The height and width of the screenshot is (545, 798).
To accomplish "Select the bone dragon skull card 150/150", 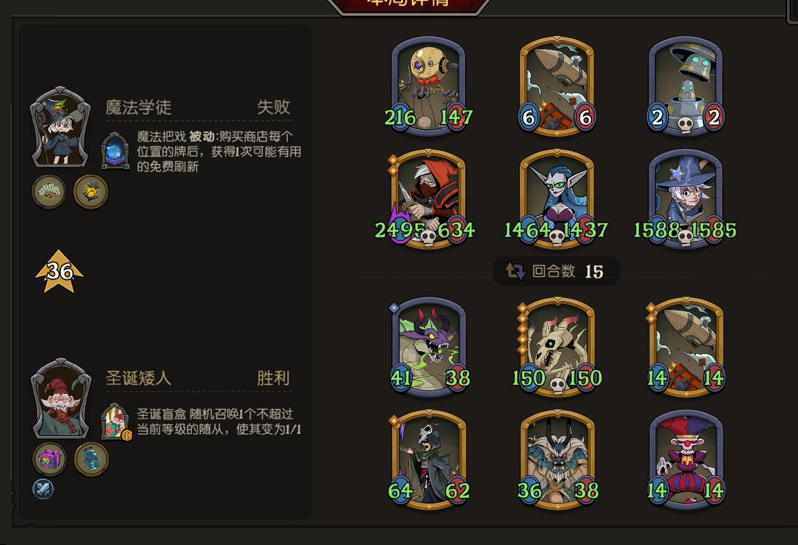I will [x=557, y=347].
